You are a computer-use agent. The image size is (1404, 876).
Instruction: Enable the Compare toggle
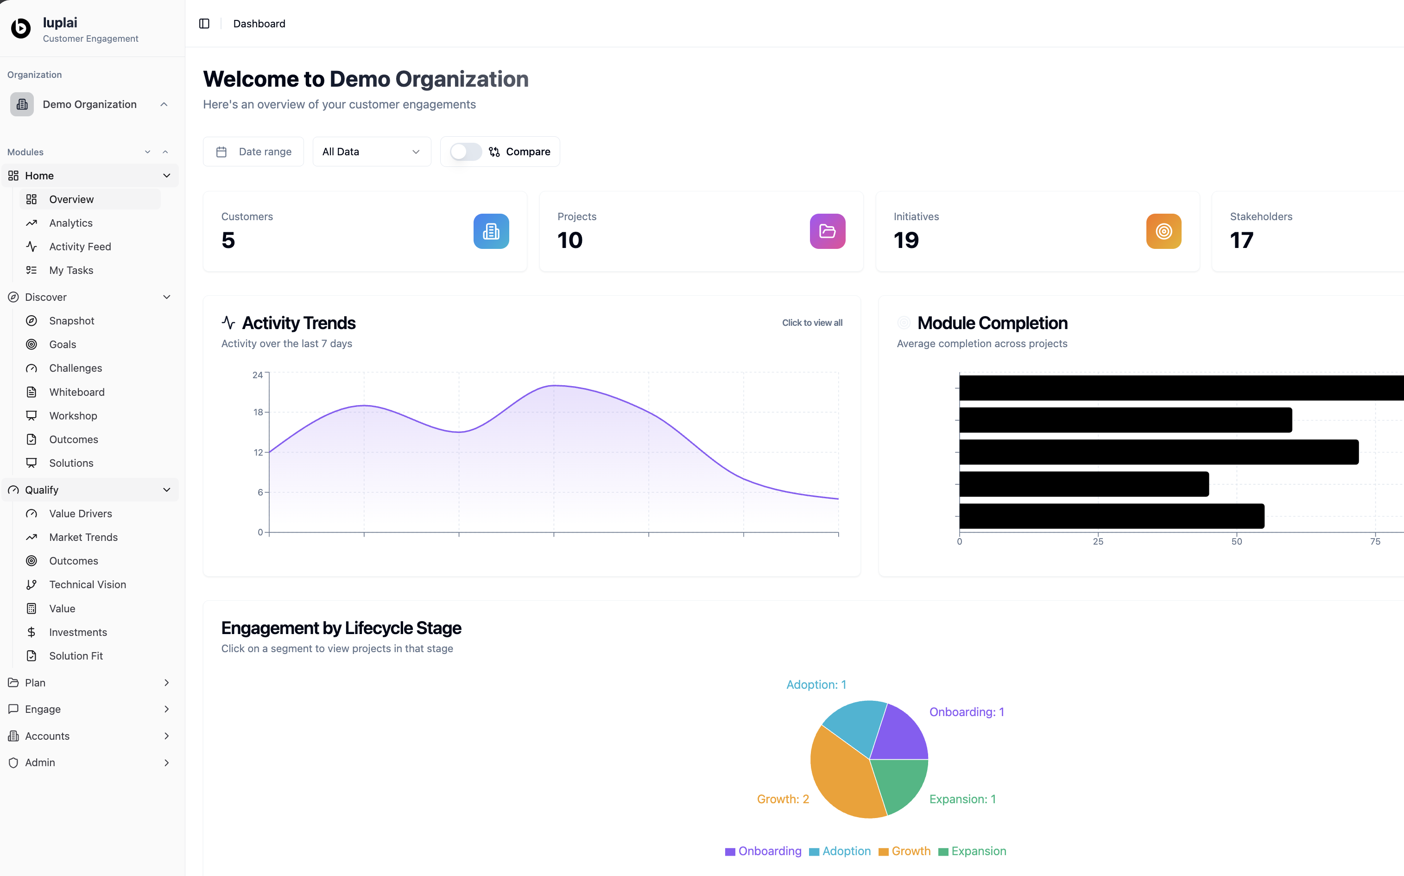[465, 151]
